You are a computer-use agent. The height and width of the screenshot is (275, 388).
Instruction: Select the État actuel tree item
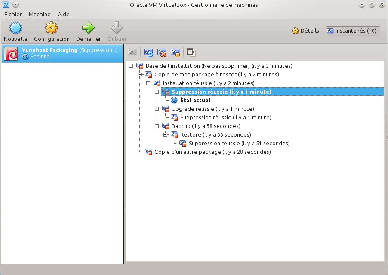point(195,100)
